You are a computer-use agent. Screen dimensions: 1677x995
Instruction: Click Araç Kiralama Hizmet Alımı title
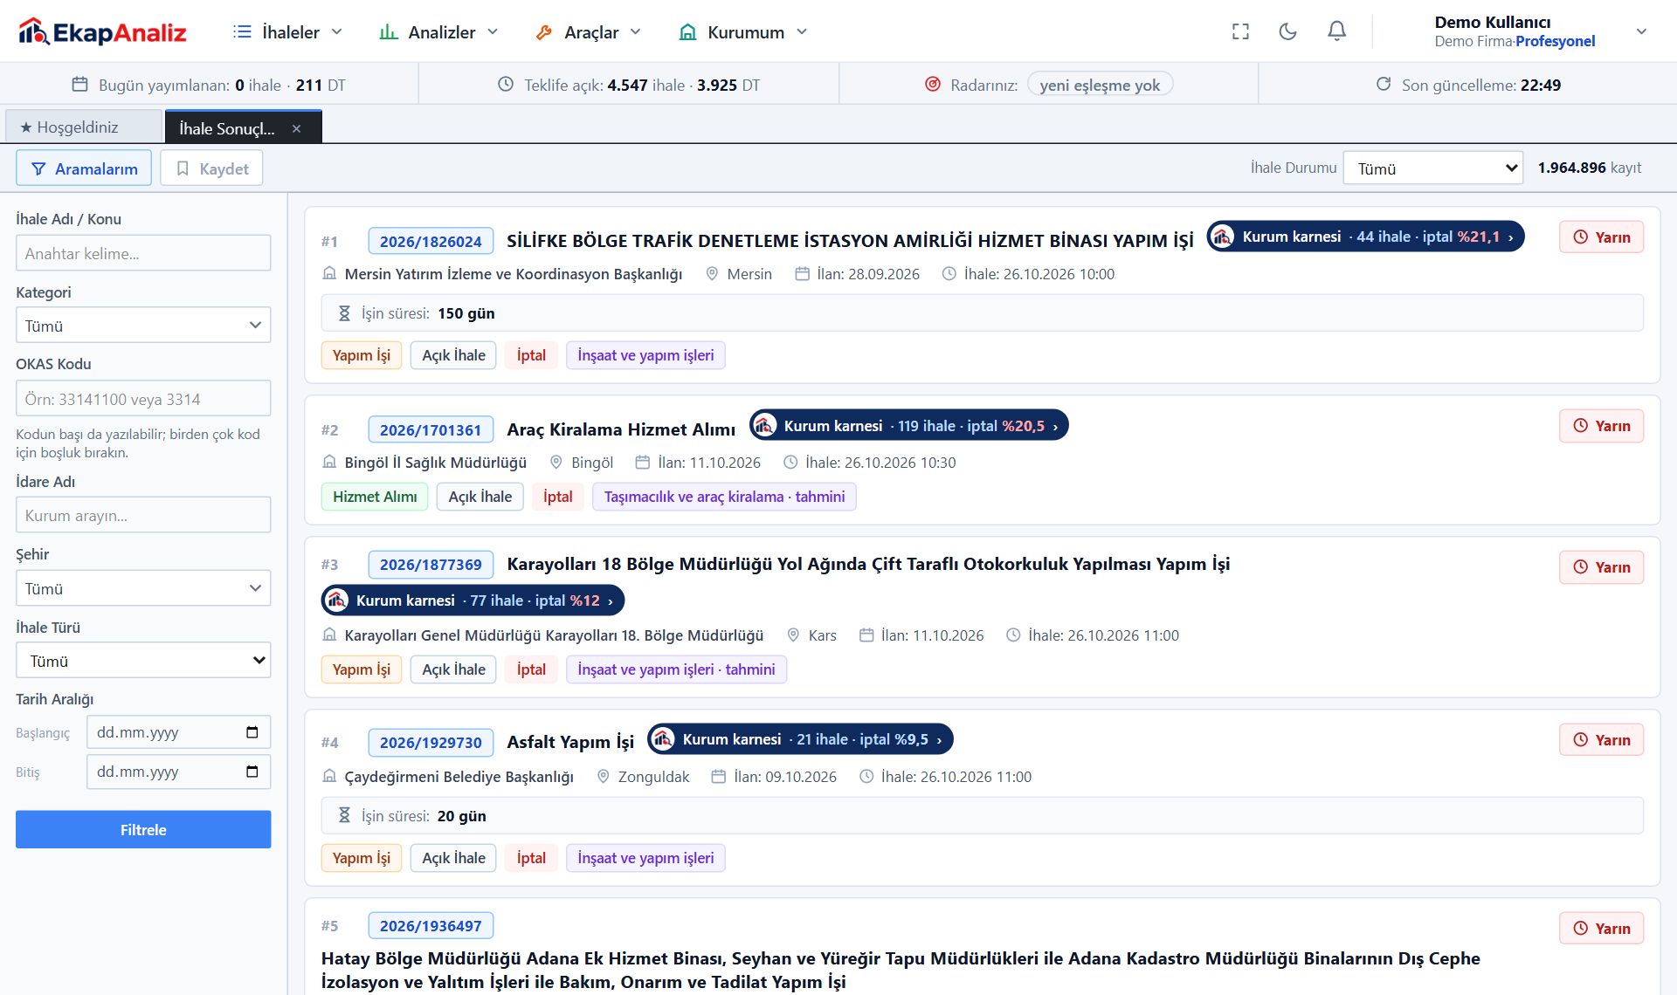point(621,429)
